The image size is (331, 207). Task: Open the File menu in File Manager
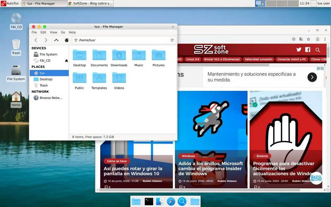(34, 32)
